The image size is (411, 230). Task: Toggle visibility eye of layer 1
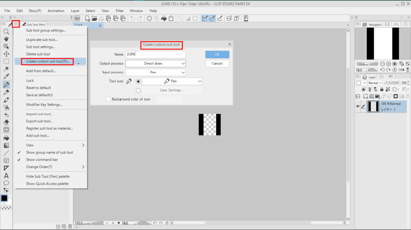coord(358,107)
